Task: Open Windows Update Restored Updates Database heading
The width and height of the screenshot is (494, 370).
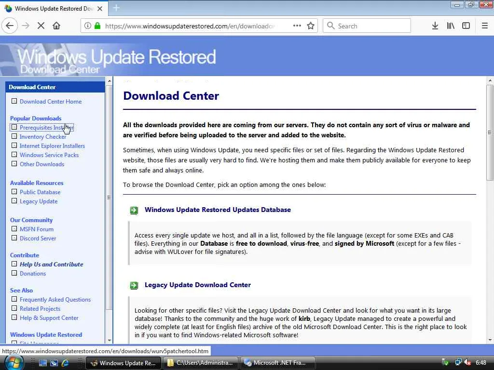Action: click(218, 210)
